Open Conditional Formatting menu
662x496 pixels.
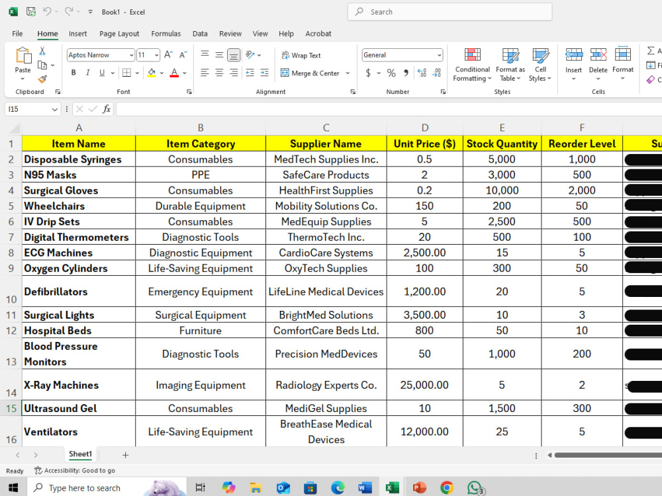point(472,65)
